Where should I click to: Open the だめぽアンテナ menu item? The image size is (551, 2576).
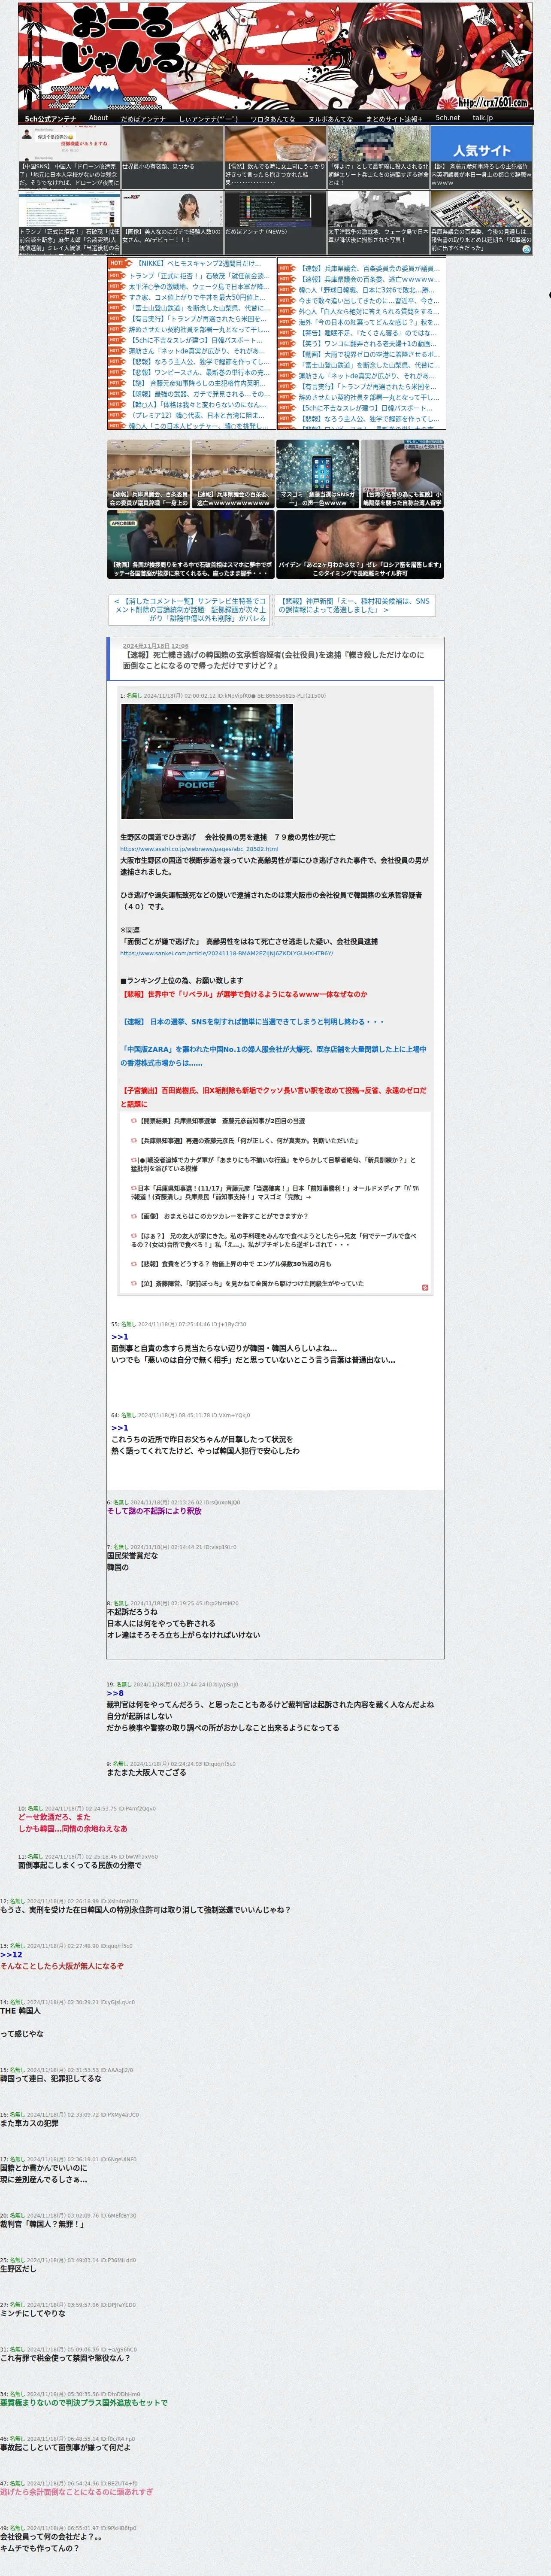(x=143, y=118)
